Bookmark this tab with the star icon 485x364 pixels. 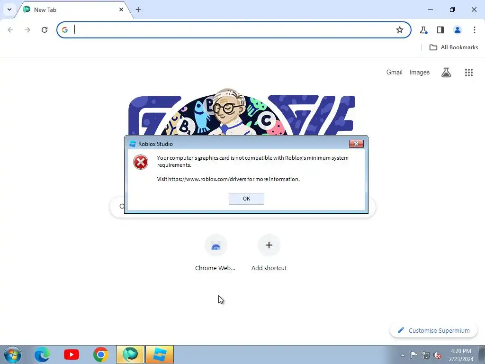point(400,30)
